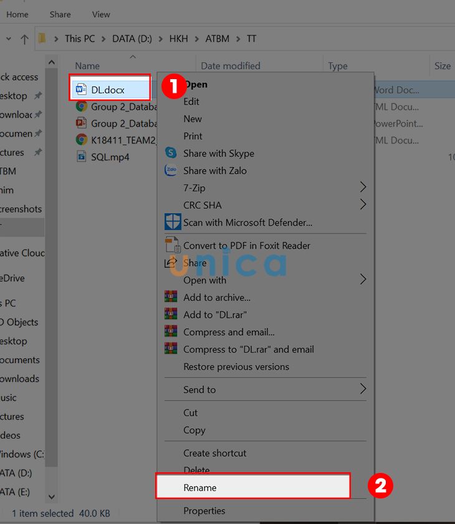Viewport: 455px width, 524px height.
Task: Open 3D Objects in navigation pane
Action: coord(19,322)
